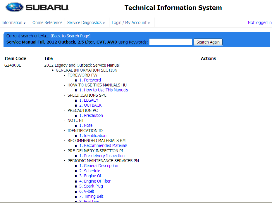Open 5. Spark Plug link
272x203 pixels.
tap(91, 186)
